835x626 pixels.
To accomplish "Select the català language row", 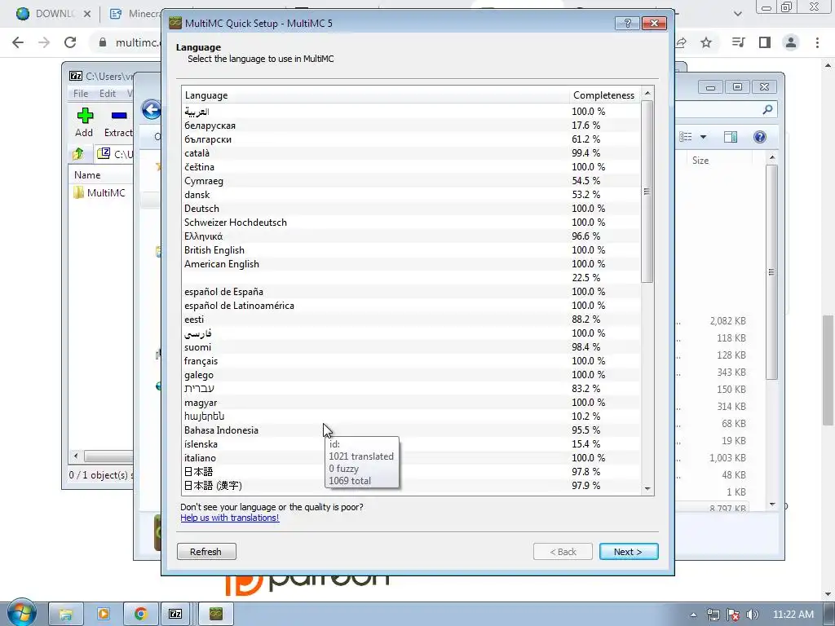I will (411, 152).
